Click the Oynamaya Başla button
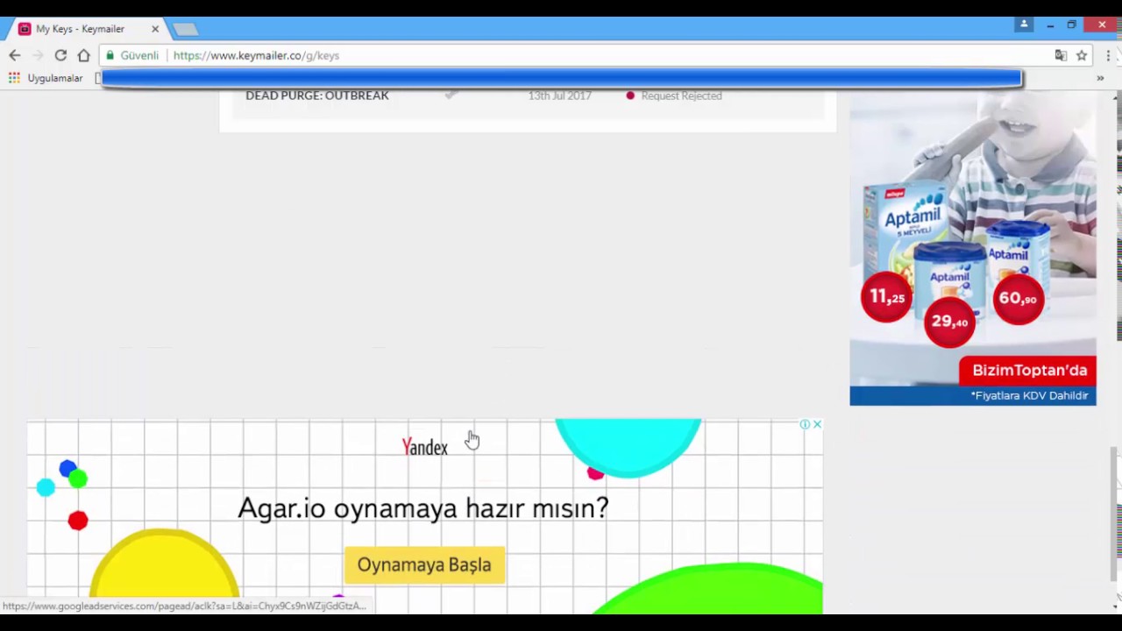Image resolution: width=1122 pixels, height=631 pixels. (424, 565)
